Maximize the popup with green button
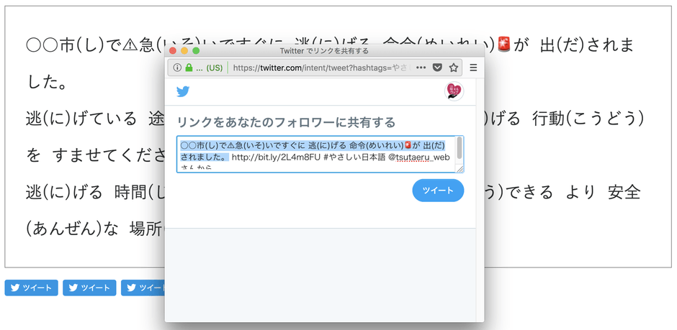The height and width of the screenshot is (330, 677). 196,51
